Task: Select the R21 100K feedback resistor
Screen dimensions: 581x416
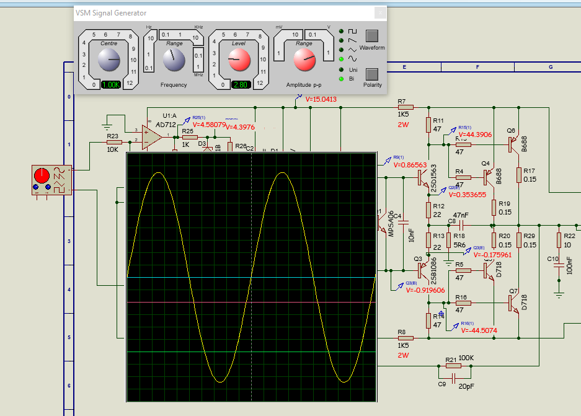Action: click(x=455, y=366)
